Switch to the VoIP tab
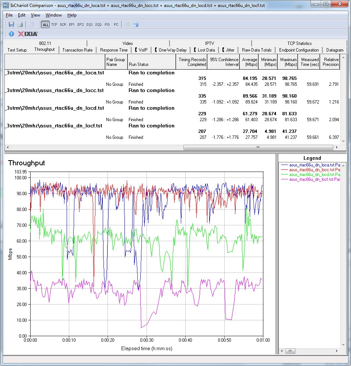The image size is (351, 366). (141, 50)
